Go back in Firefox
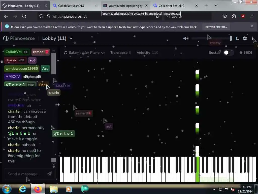The width and height of the screenshot is (258, 194). point(6,16)
